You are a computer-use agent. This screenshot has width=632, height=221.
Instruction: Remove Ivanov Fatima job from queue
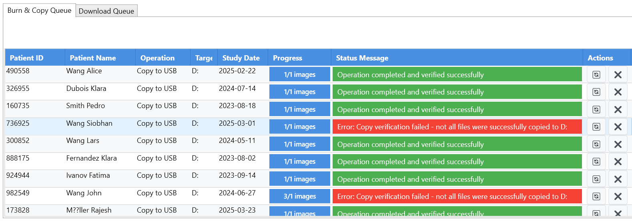(x=618, y=179)
